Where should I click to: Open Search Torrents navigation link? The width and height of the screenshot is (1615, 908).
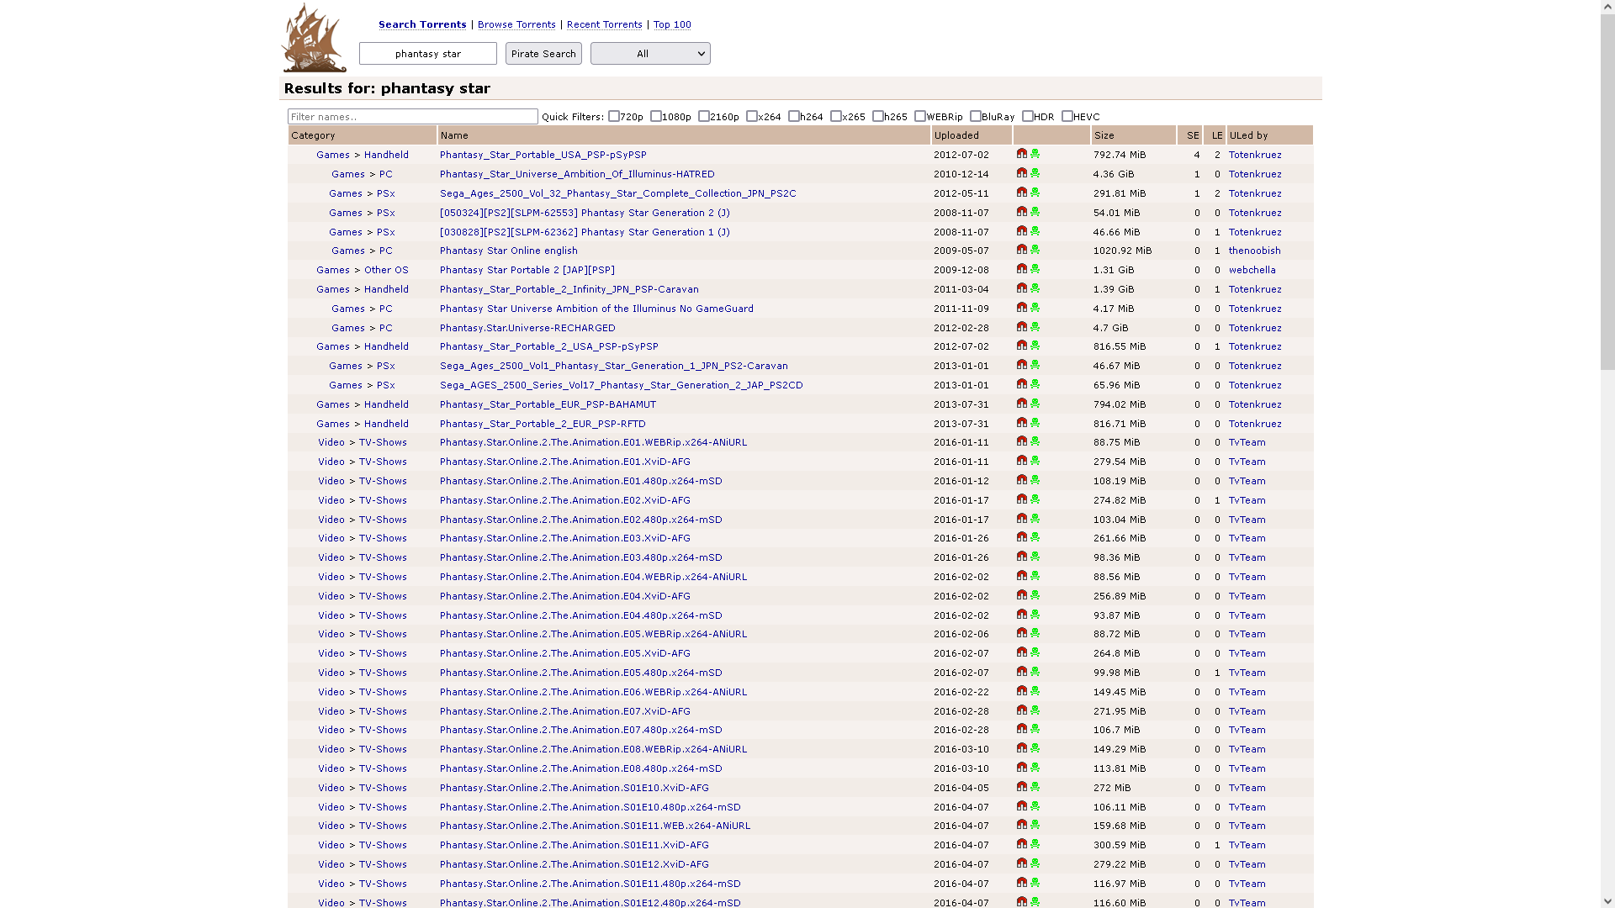tap(422, 24)
